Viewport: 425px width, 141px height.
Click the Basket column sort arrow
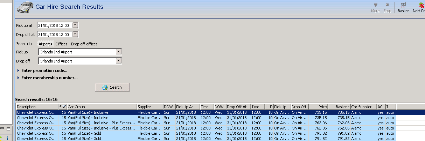[x=348, y=107]
